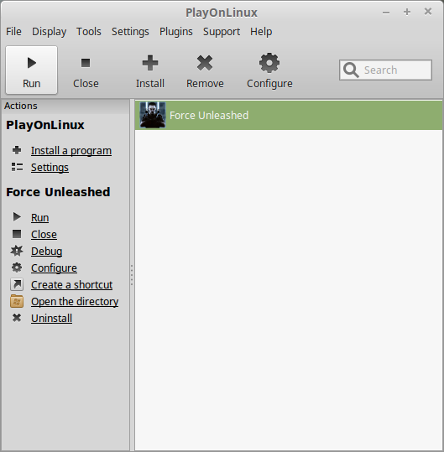The height and width of the screenshot is (452, 444).
Task: Click the Install plus icon in toolbar
Action: pos(150,63)
